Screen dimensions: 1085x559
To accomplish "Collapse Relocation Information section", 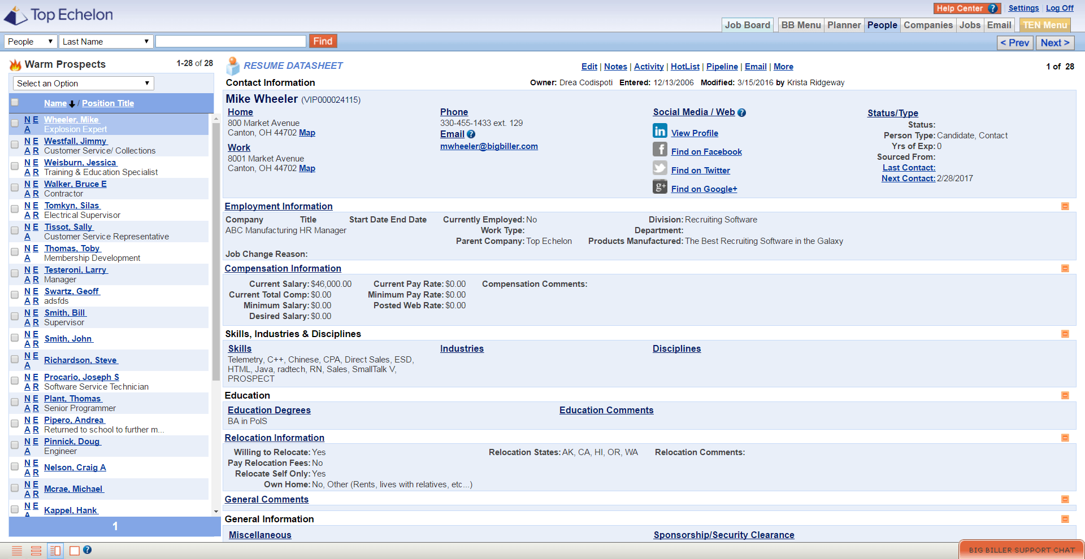I will (x=1065, y=438).
